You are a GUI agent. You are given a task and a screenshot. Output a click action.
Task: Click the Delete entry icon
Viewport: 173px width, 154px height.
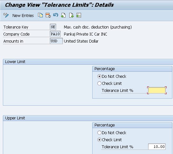click(48, 15)
